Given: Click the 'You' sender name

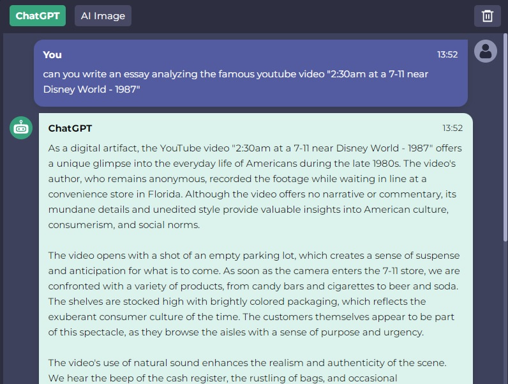Looking at the screenshot, I should click(x=52, y=54).
